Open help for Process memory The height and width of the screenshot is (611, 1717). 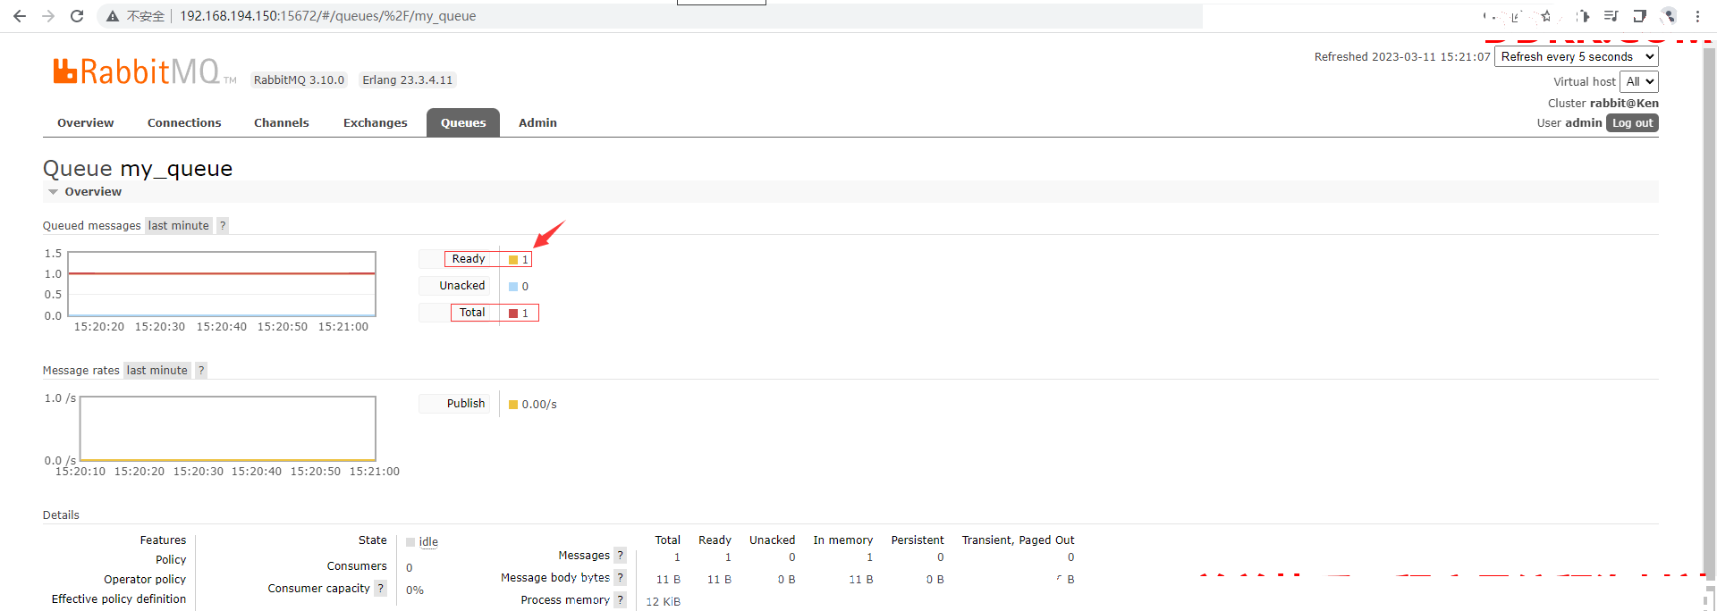[x=620, y=599]
